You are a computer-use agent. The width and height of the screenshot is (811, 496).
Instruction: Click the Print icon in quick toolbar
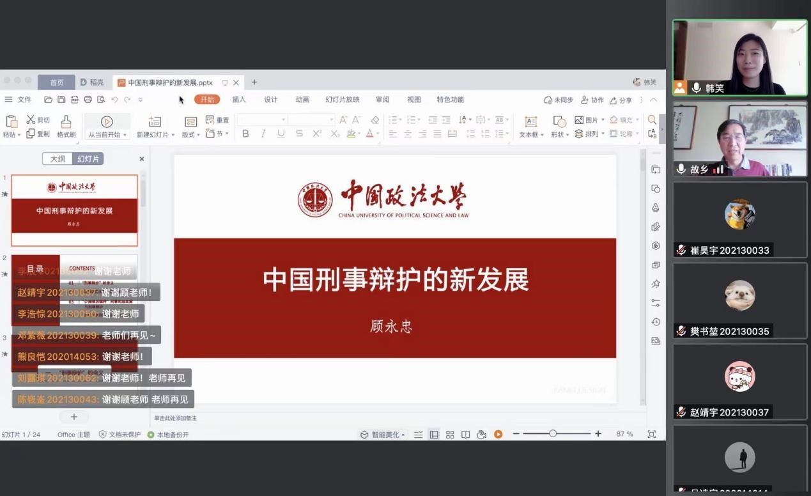pyautogui.click(x=88, y=100)
